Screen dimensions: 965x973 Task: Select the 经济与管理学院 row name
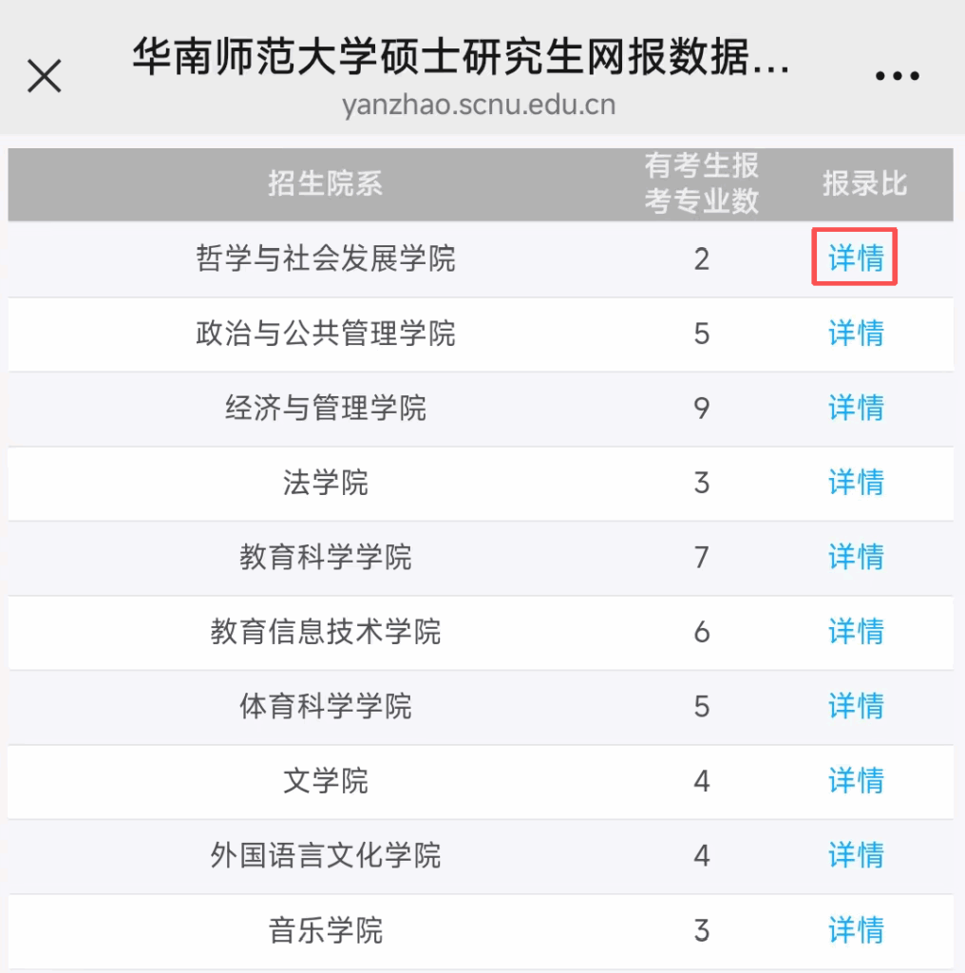click(x=325, y=409)
